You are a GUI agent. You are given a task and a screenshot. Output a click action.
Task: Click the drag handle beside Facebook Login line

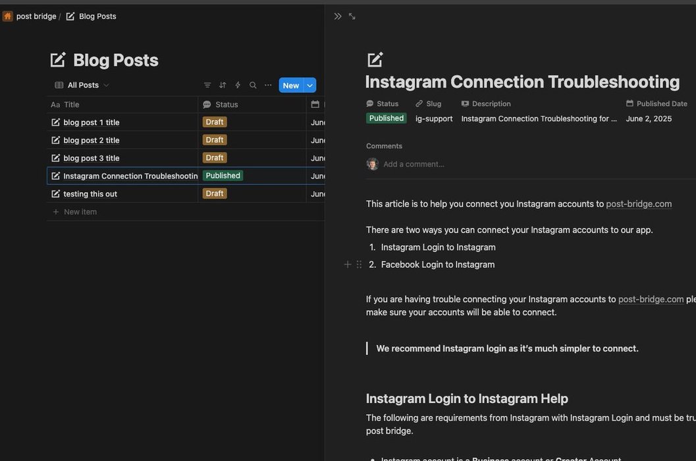pos(359,265)
